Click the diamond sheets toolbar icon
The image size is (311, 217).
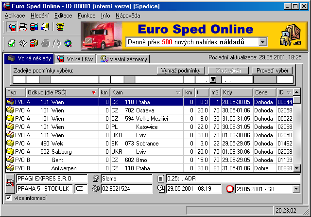point(23,43)
